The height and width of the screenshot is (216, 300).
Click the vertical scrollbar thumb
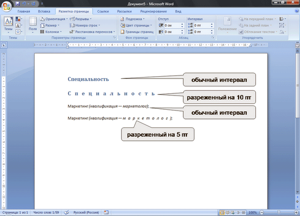297,85
